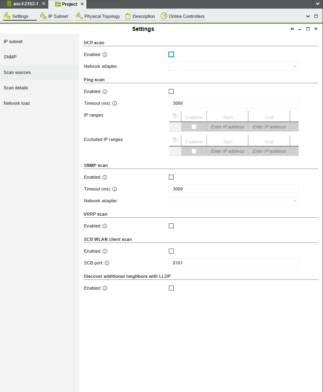This screenshot has width=323, height=392.
Task: Click the Description clipboard icon
Action: 128,16
